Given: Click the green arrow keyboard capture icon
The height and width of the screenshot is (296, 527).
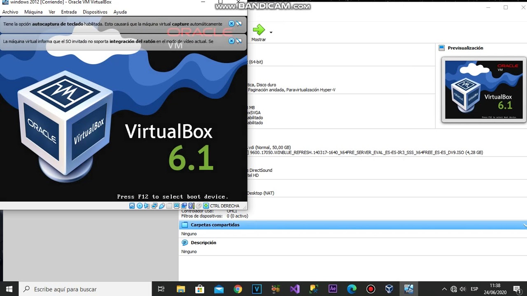Looking at the screenshot, I should pos(206,206).
